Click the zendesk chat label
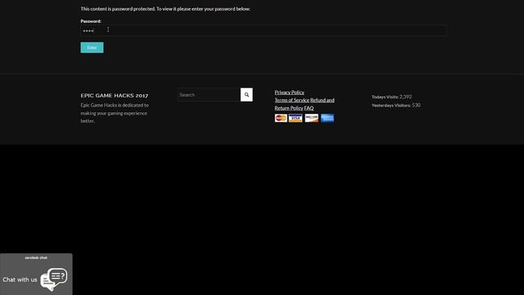 [x=36, y=258]
